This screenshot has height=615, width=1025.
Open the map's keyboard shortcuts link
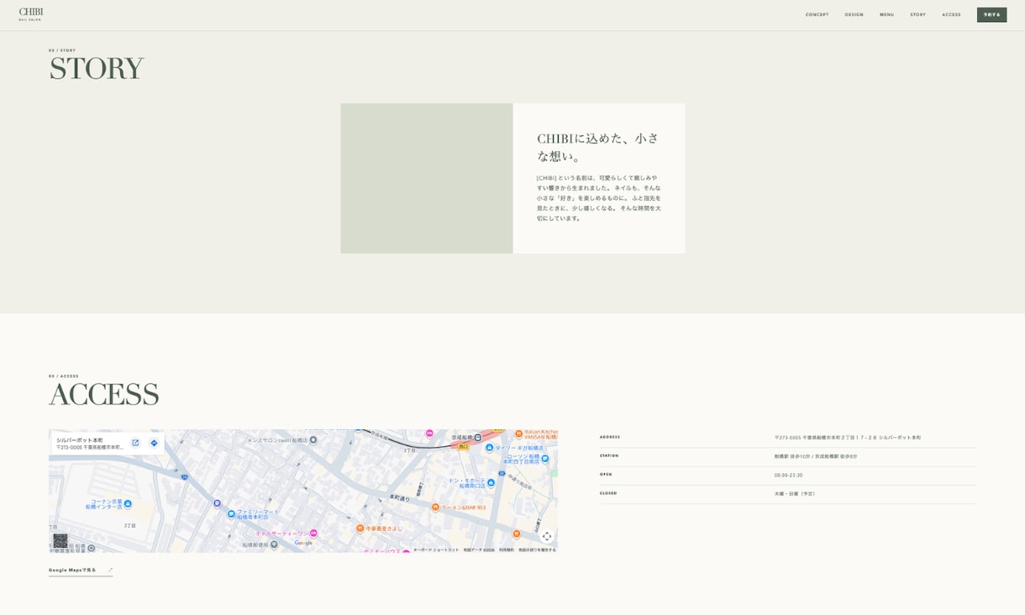click(x=436, y=549)
